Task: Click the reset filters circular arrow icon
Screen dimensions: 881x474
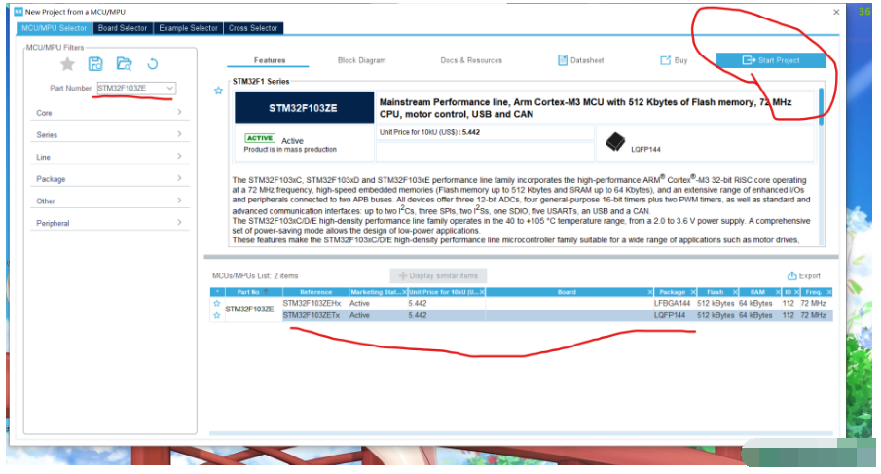Action: pos(152,64)
